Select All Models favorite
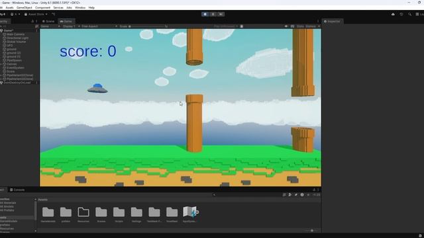The image size is (424, 238). 7,206
